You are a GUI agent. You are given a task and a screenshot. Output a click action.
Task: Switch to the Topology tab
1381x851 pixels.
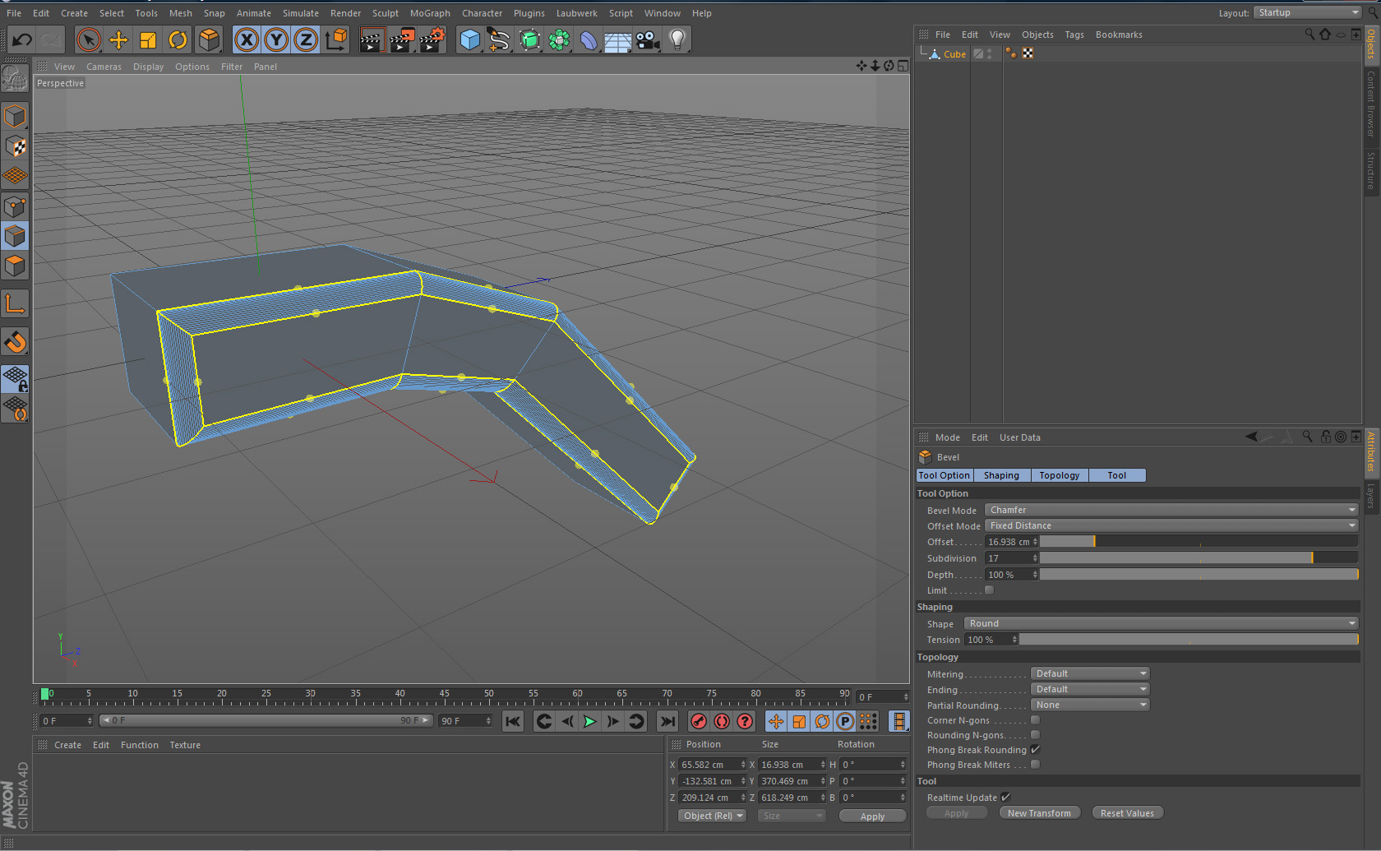click(1060, 475)
